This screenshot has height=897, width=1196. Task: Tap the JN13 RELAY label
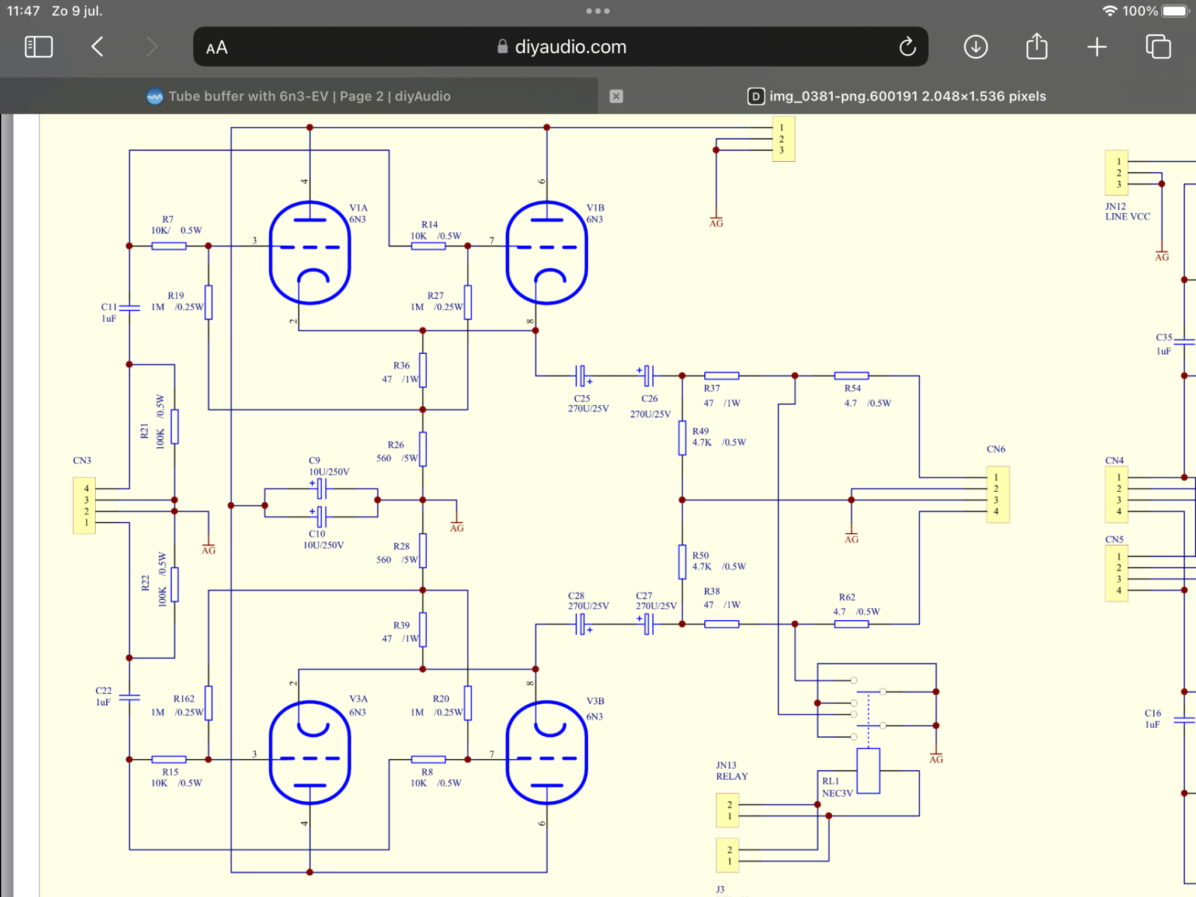732,771
